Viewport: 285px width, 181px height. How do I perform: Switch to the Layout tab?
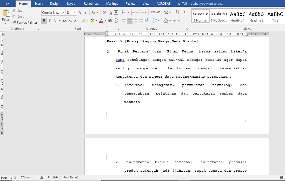coord(72,4)
